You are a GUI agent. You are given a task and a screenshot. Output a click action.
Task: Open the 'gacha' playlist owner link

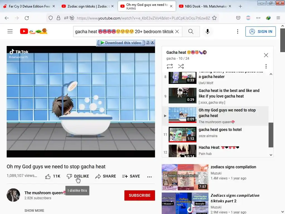[171, 59]
